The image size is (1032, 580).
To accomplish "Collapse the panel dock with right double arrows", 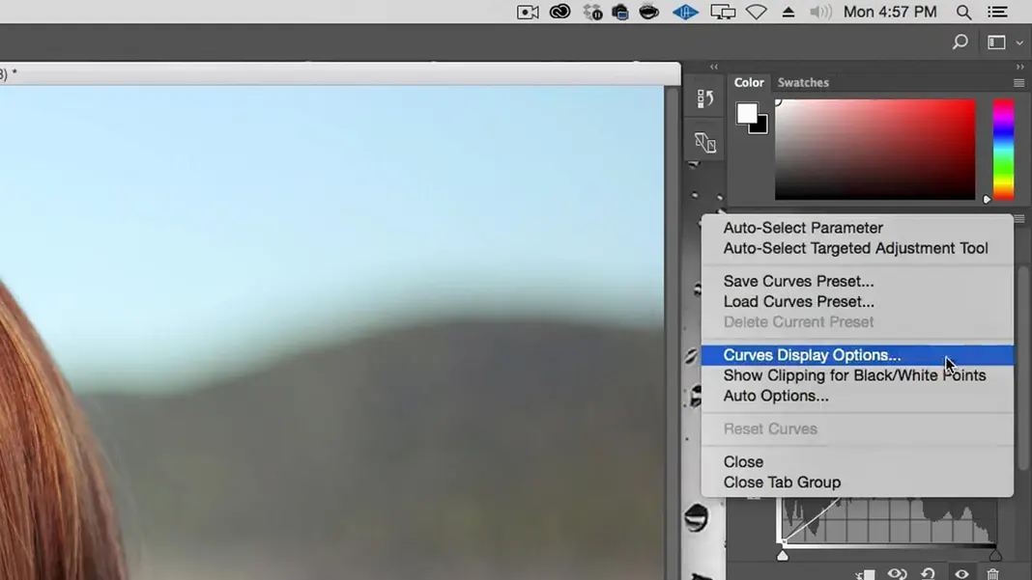I will point(1019,68).
